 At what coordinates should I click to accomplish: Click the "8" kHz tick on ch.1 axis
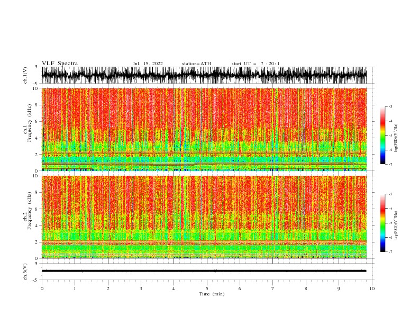tap(37, 105)
